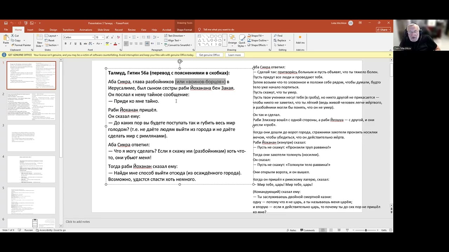449x252 pixels.
Task: Switch to Reading View
Action: pyautogui.click(x=339, y=230)
